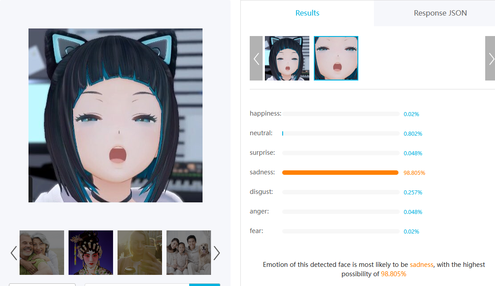Click the happiness probability bar

tap(341, 114)
